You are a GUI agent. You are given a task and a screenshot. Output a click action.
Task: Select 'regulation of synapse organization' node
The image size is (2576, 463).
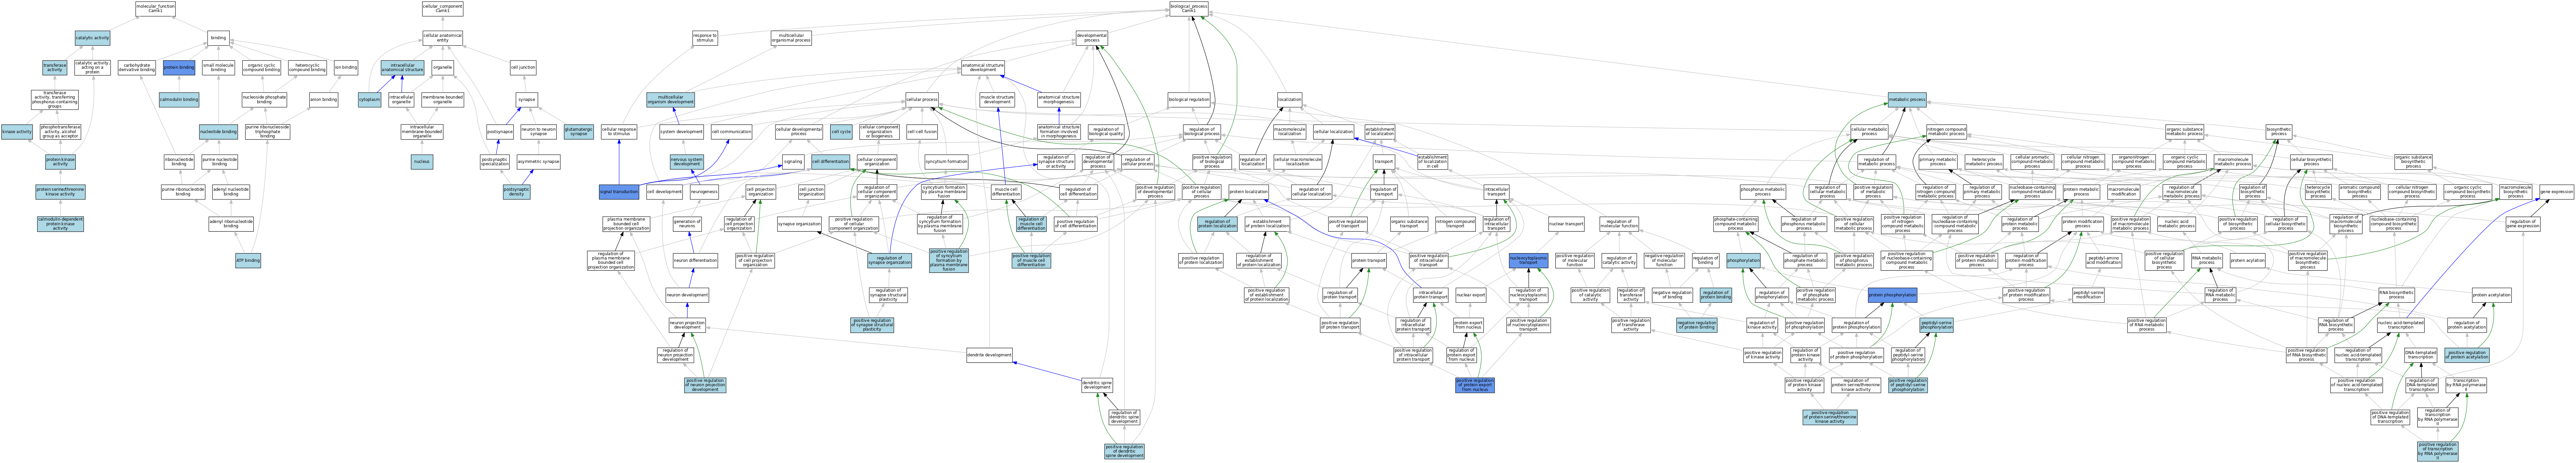pyautogui.click(x=889, y=261)
